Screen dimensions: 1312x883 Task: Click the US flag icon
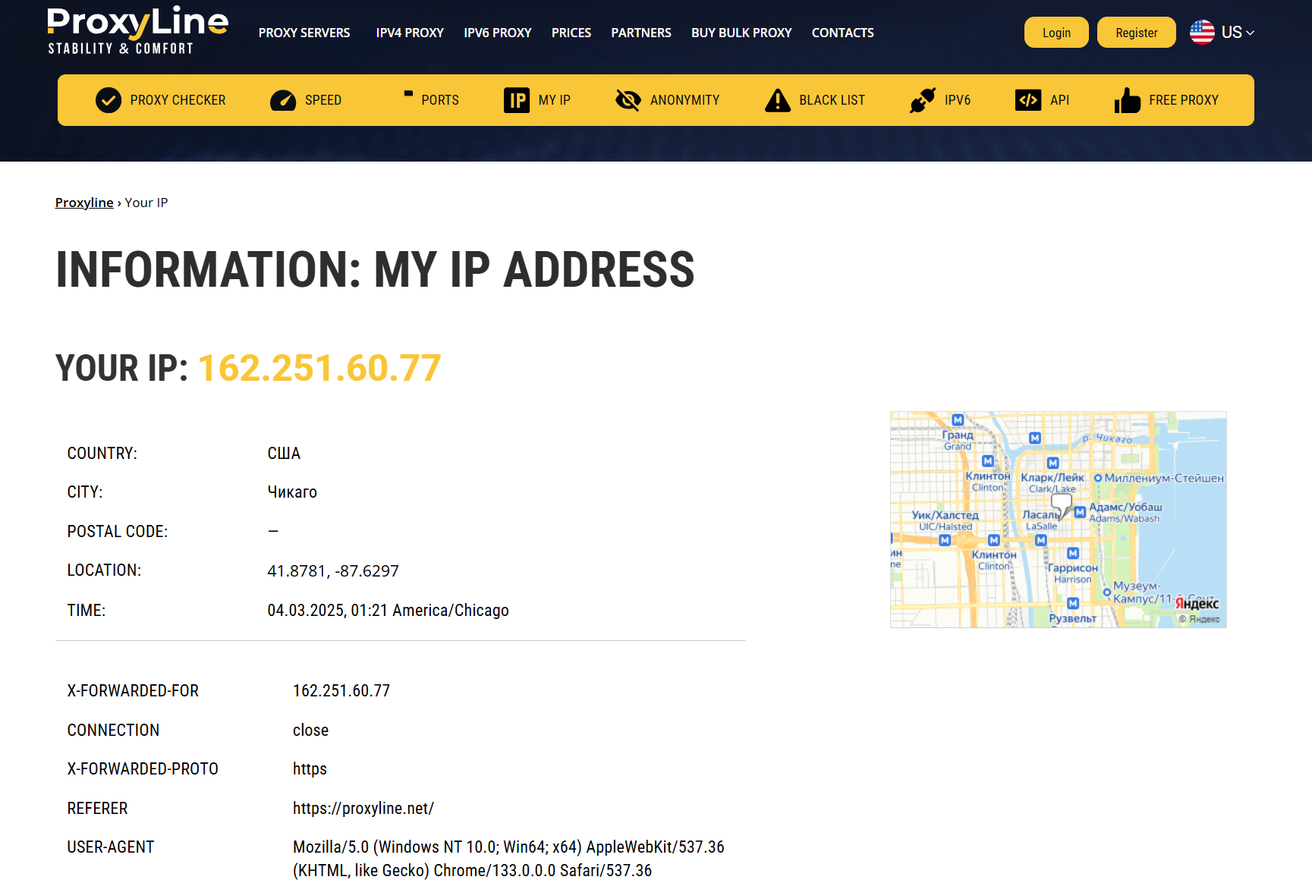click(x=1202, y=33)
